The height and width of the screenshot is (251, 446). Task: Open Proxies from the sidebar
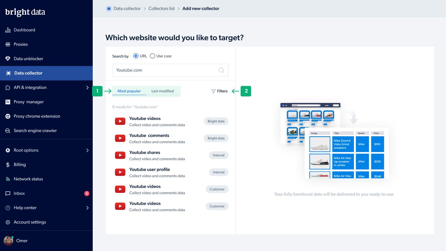click(46, 44)
